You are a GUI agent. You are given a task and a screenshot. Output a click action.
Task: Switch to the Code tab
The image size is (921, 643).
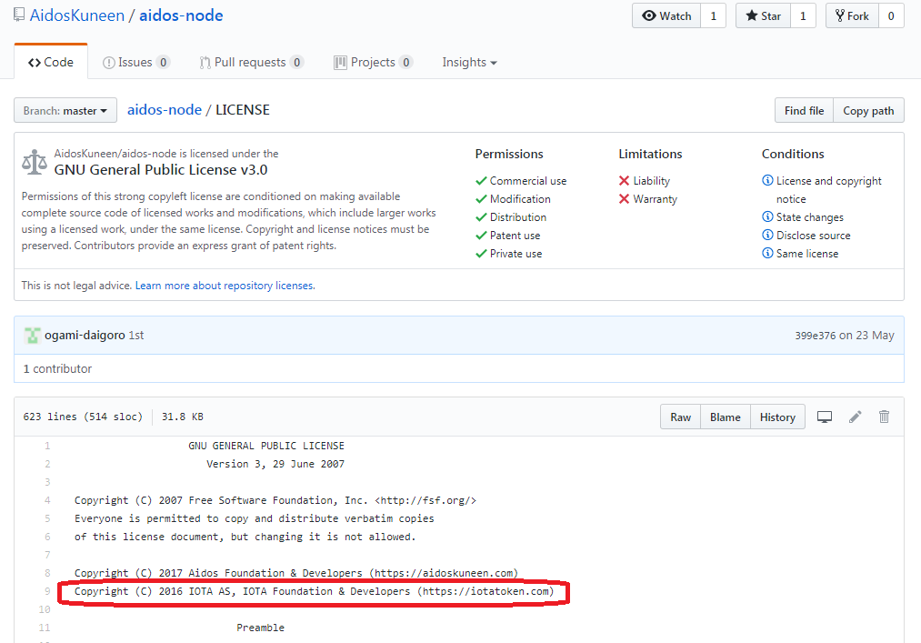point(51,63)
